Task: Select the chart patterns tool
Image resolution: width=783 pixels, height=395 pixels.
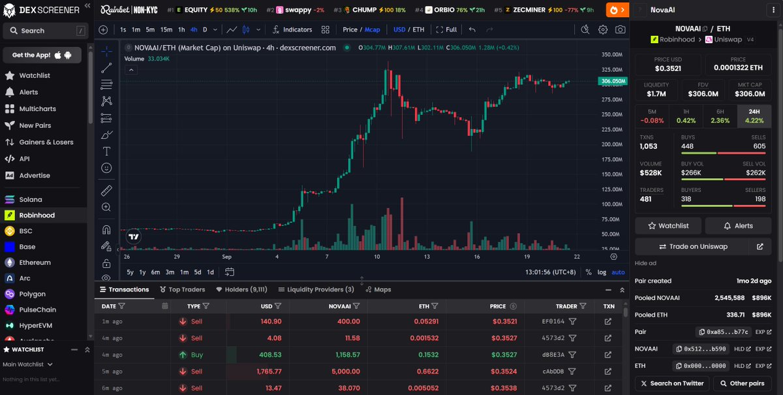Action: pyautogui.click(x=106, y=101)
